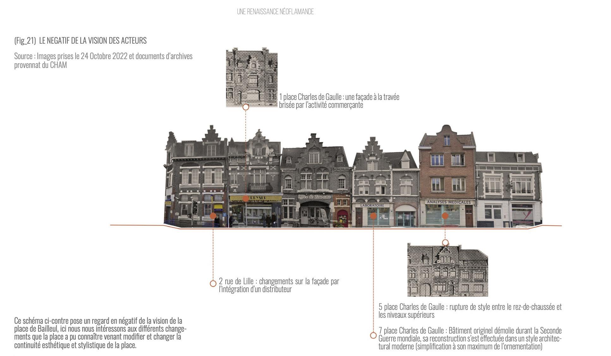Click the white building on the far right

pyautogui.click(x=509, y=189)
